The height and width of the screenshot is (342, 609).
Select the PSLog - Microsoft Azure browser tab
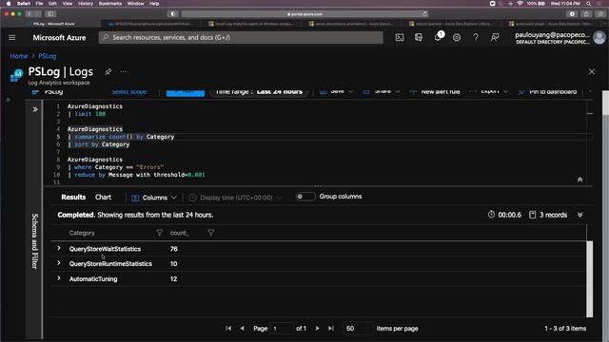point(53,24)
